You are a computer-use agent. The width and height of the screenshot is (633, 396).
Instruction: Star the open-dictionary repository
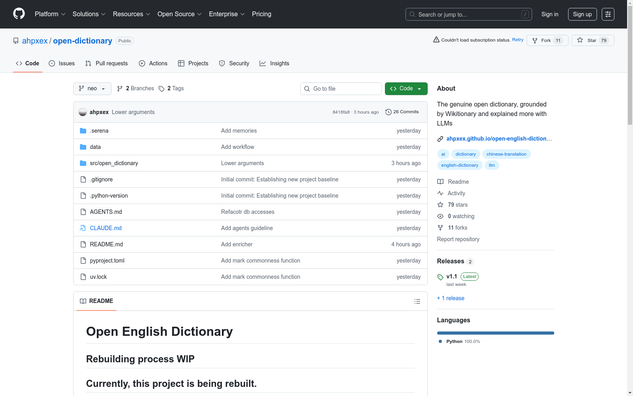pos(593,40)
